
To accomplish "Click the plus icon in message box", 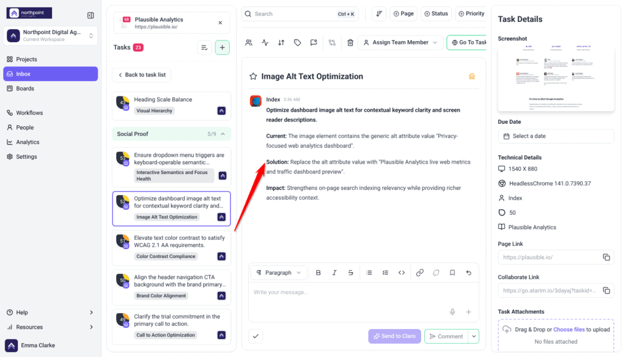I will coord(469,312).
